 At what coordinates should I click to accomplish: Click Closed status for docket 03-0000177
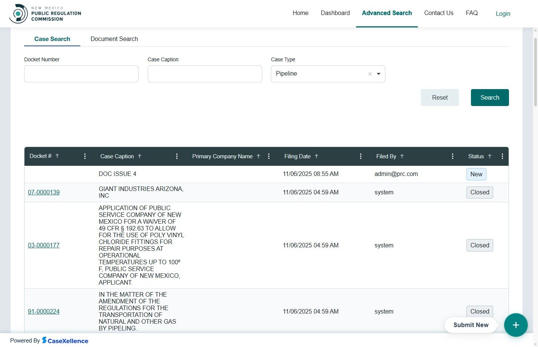point(480,245)
